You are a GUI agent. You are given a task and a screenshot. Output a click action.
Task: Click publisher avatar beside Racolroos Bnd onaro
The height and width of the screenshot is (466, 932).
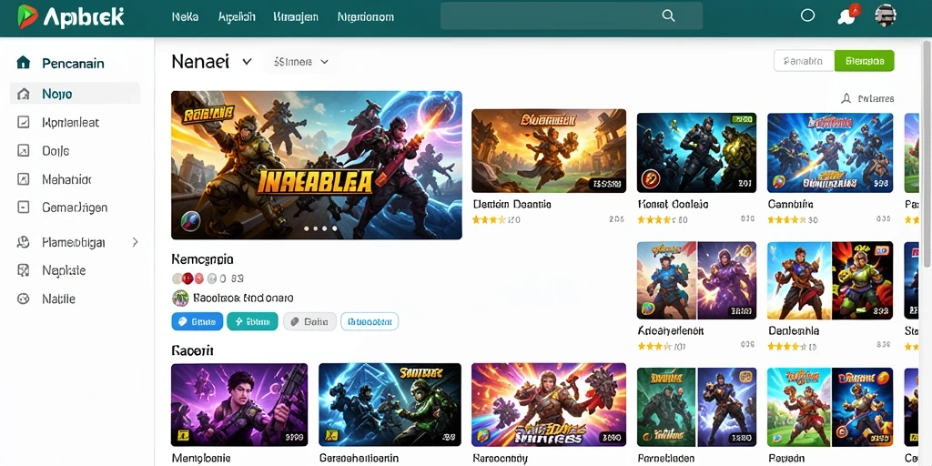pos(180,299)
